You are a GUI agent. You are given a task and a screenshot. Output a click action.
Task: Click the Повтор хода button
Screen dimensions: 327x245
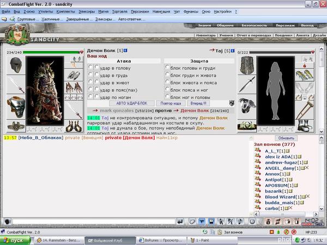[x=171, y=103]
